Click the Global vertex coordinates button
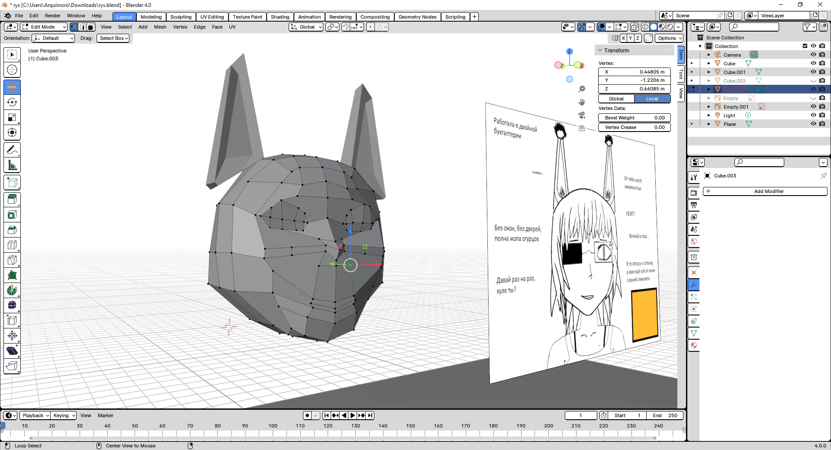This screenshot has height=450, width=831. (616, 99)
